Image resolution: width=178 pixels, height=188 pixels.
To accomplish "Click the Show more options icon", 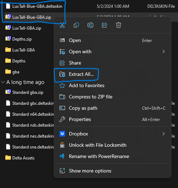I will tap(62, 171).
